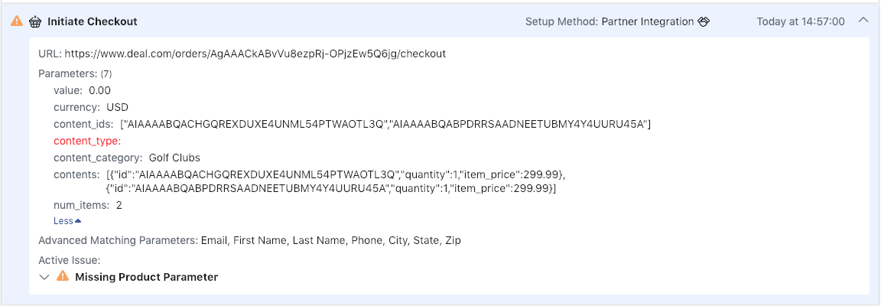This screenshot has height=306, width=881.
Task: Expand the Missing Product Parameter issue
Action: [x=44, y=277]
